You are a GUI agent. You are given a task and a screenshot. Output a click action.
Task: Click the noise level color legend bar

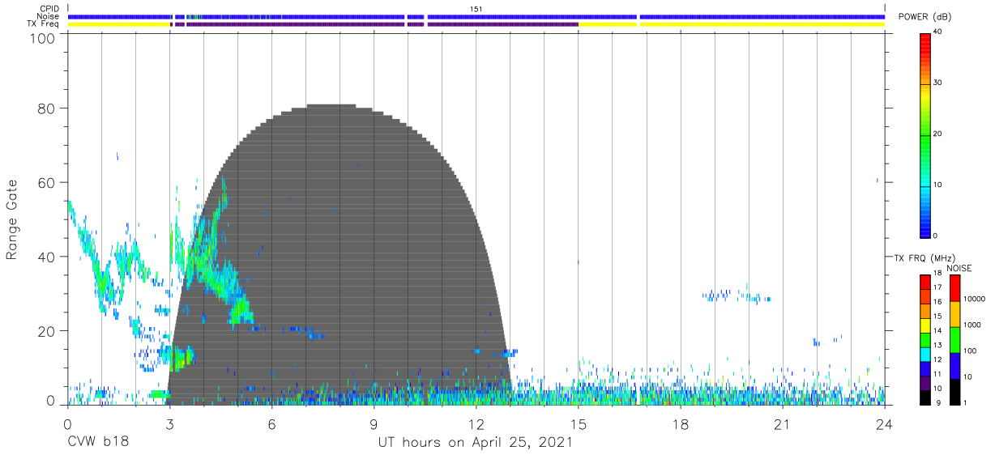pyautogui.click(x=954, y=339)
